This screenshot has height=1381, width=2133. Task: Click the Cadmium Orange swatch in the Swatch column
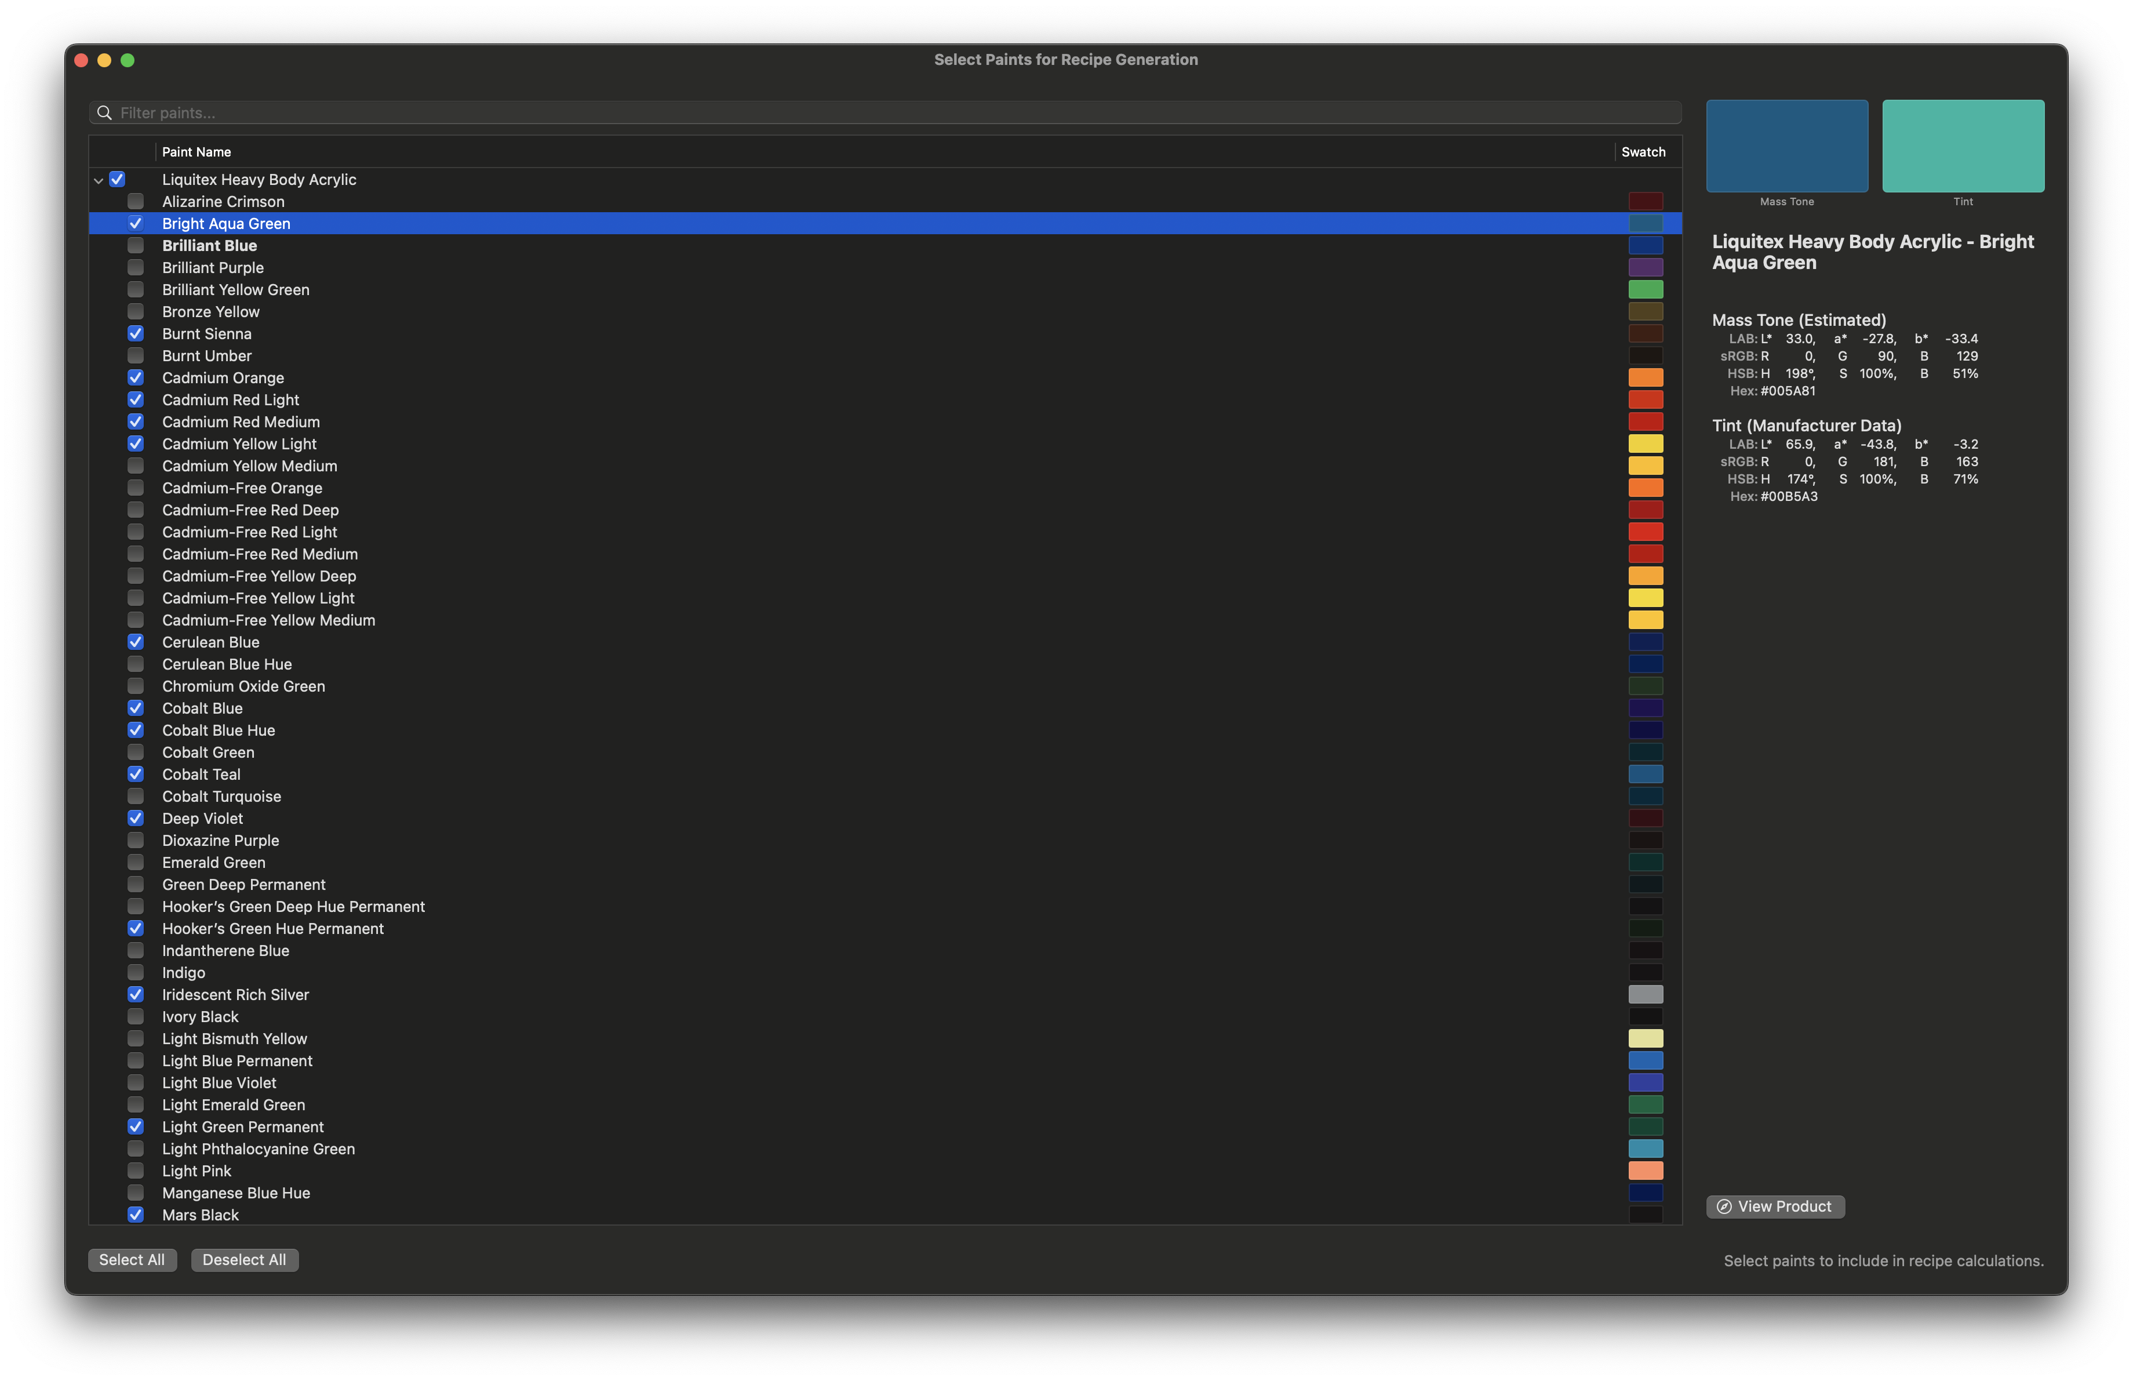pyautogui.click(x=1646, y=377)
